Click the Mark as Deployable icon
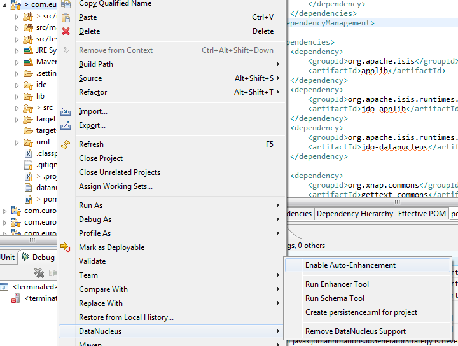 point(66,247)
